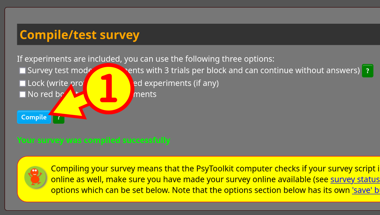Select the compiled successfully green message
The image size is (380, 215).
pyautogui.click(x=93, y=140)
